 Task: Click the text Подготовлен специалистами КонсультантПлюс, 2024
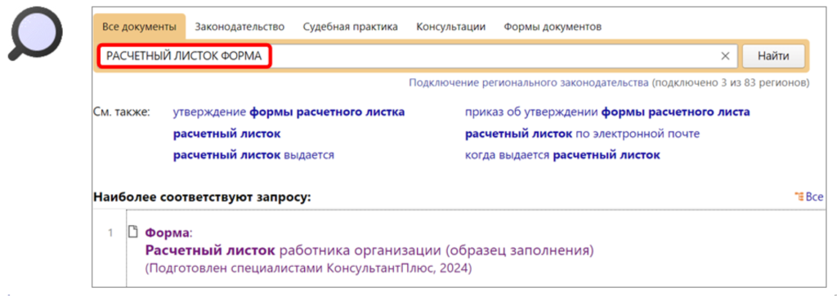pyautogui.click(x=308, y=269)
